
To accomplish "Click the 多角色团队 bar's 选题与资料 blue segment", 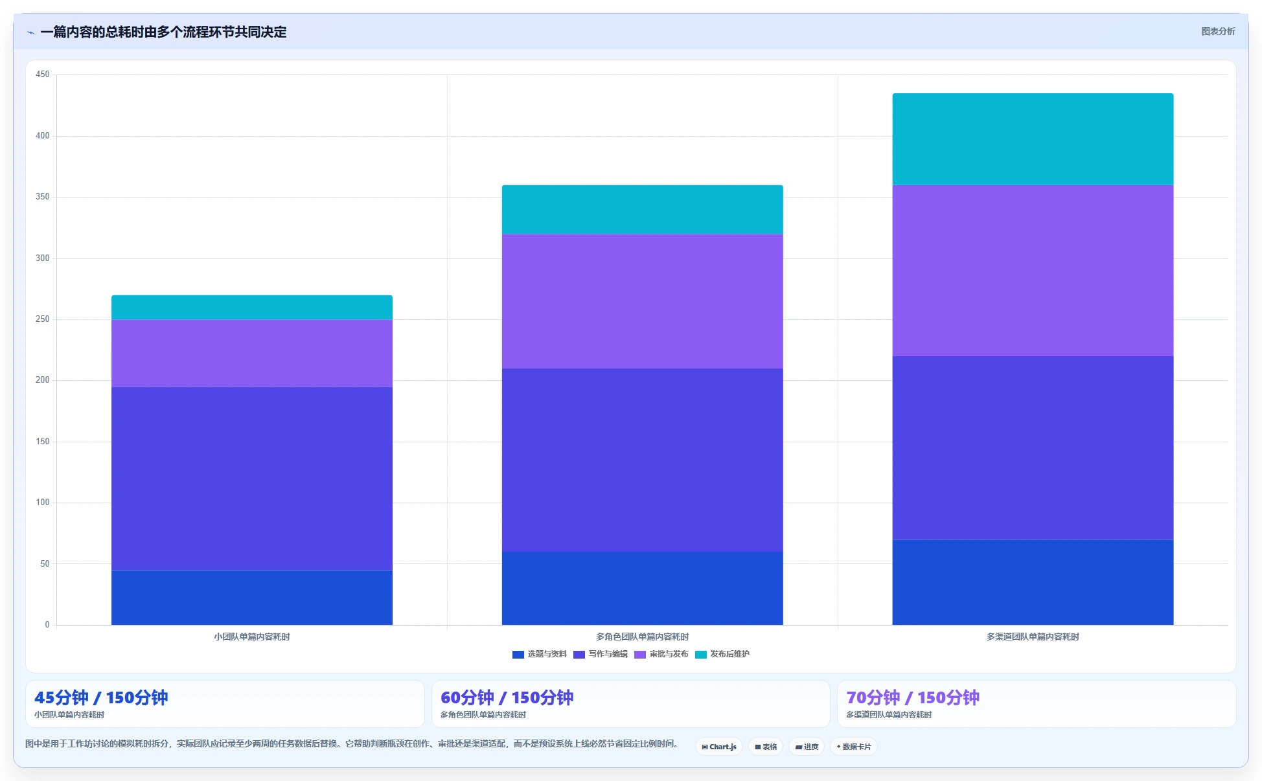I will pyautogui.click(x=643, y=589).
